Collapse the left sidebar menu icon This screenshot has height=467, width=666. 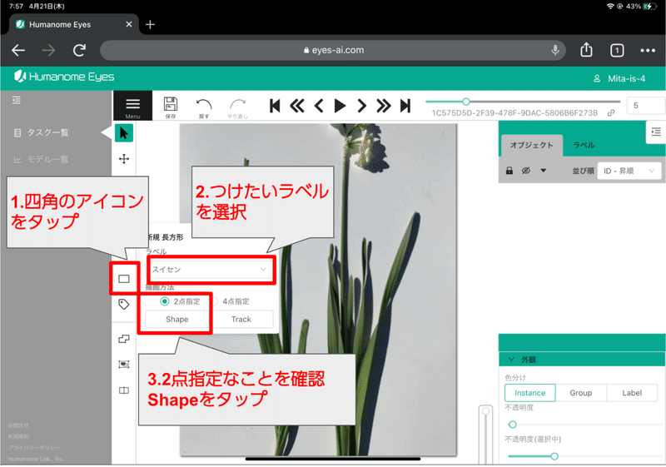tap(17, 100)
